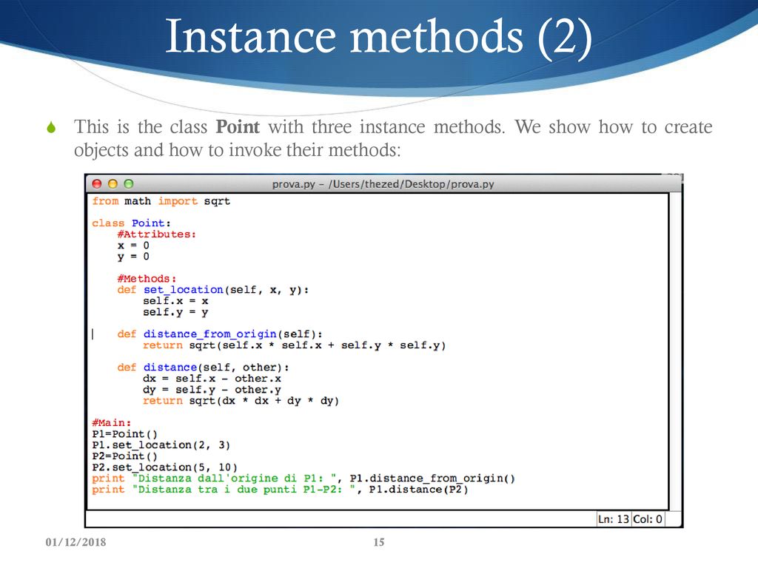Screen dimensions: 758x568
Task: Place cursor on 'y = 0' line
Action: pos(133,257)
